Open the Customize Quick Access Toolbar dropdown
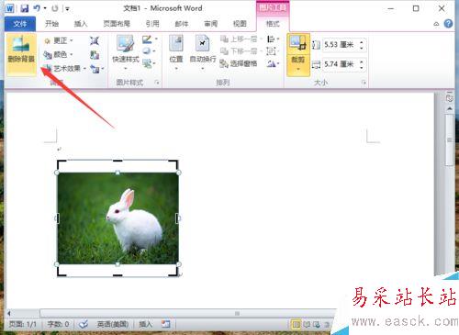 coord(67,9)
